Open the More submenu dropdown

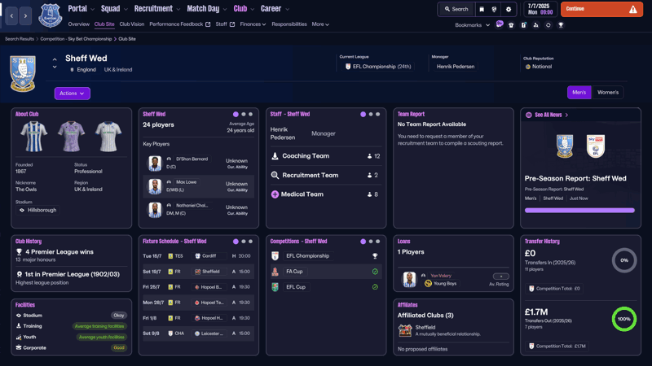coord(320,24)
